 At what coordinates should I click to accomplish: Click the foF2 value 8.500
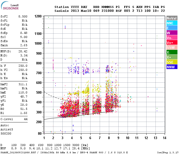point(23,16)
